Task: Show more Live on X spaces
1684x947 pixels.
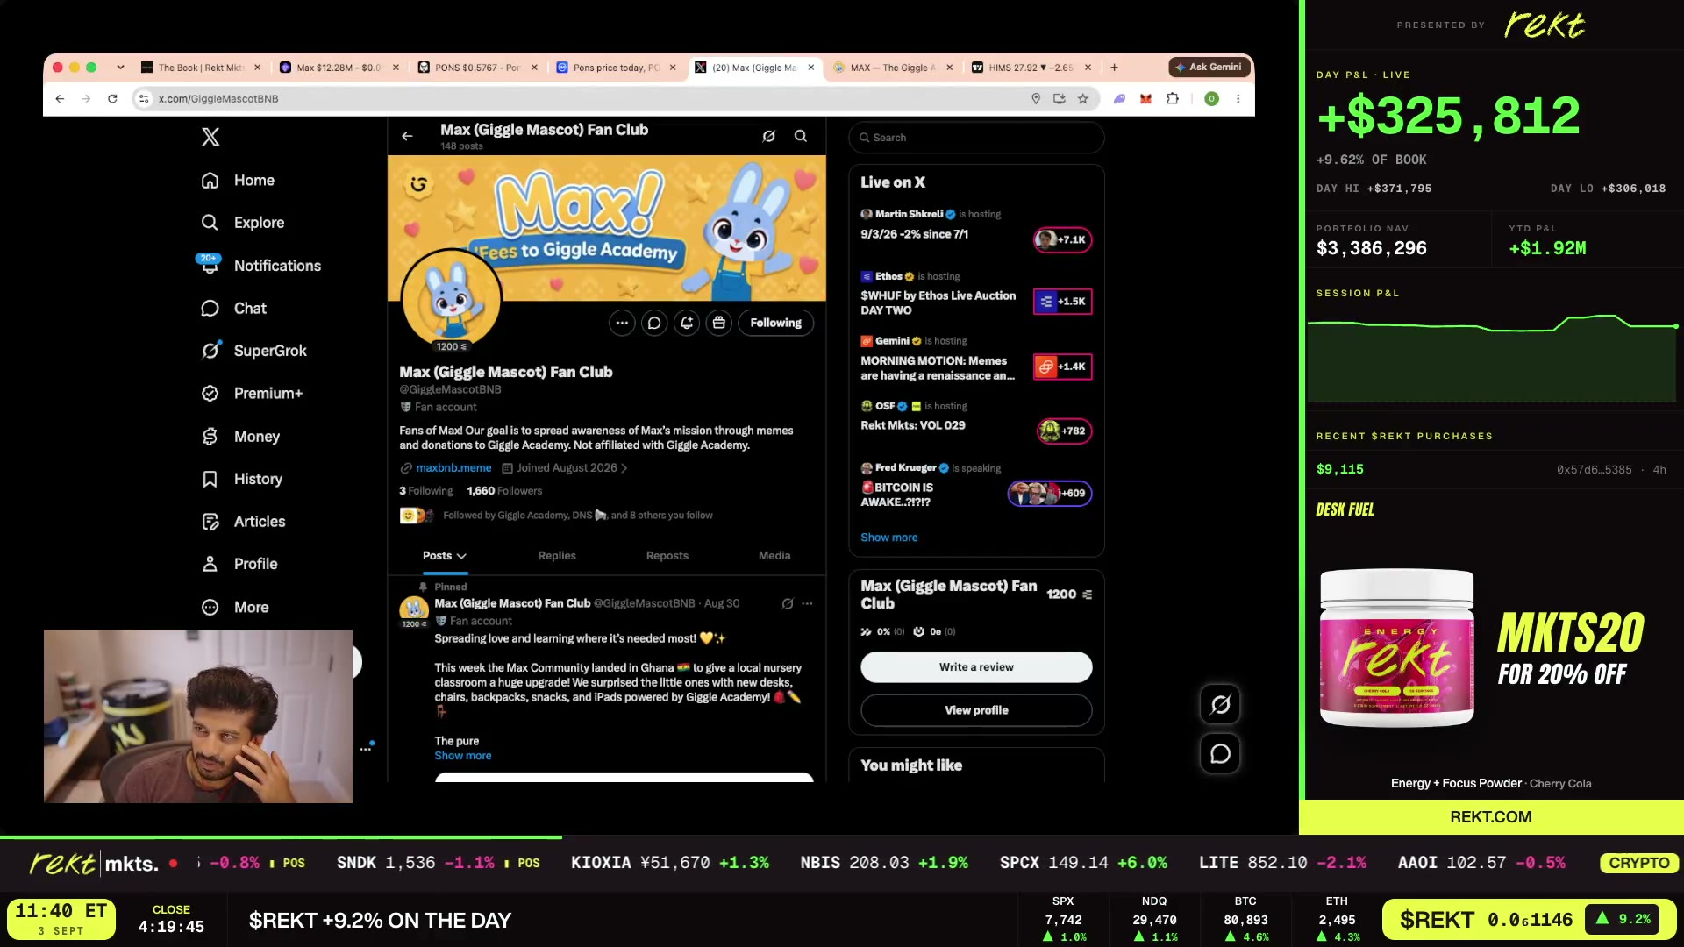Action: click(888, 538)
